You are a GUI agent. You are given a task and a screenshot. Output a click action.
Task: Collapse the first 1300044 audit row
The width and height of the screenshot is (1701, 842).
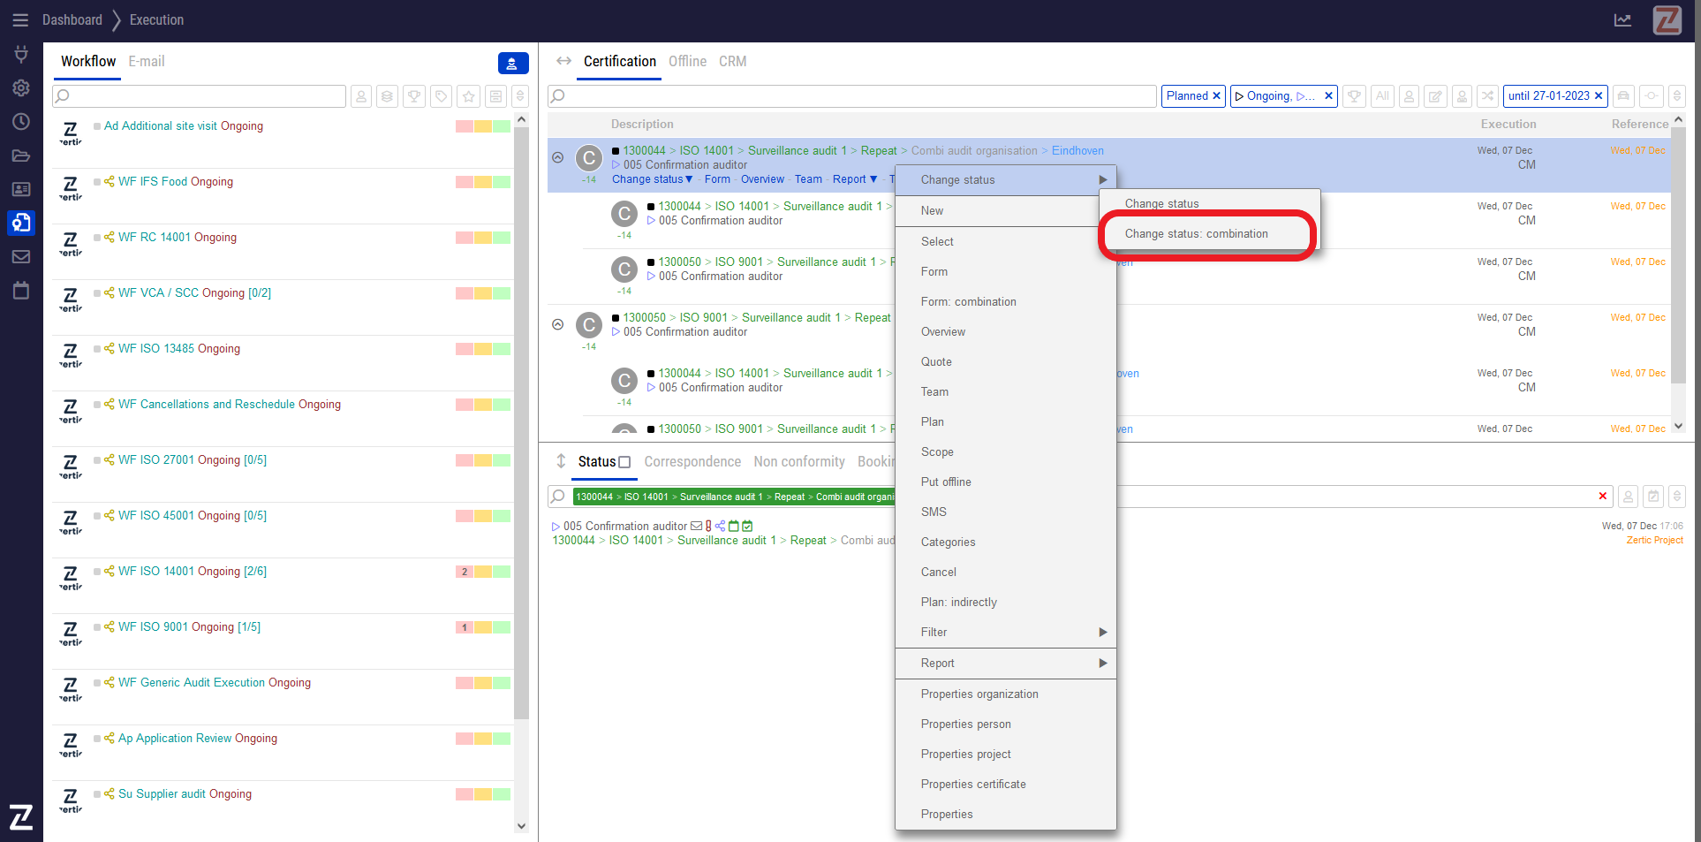558,157
